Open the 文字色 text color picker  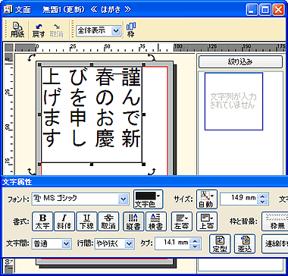coord(148,199)
